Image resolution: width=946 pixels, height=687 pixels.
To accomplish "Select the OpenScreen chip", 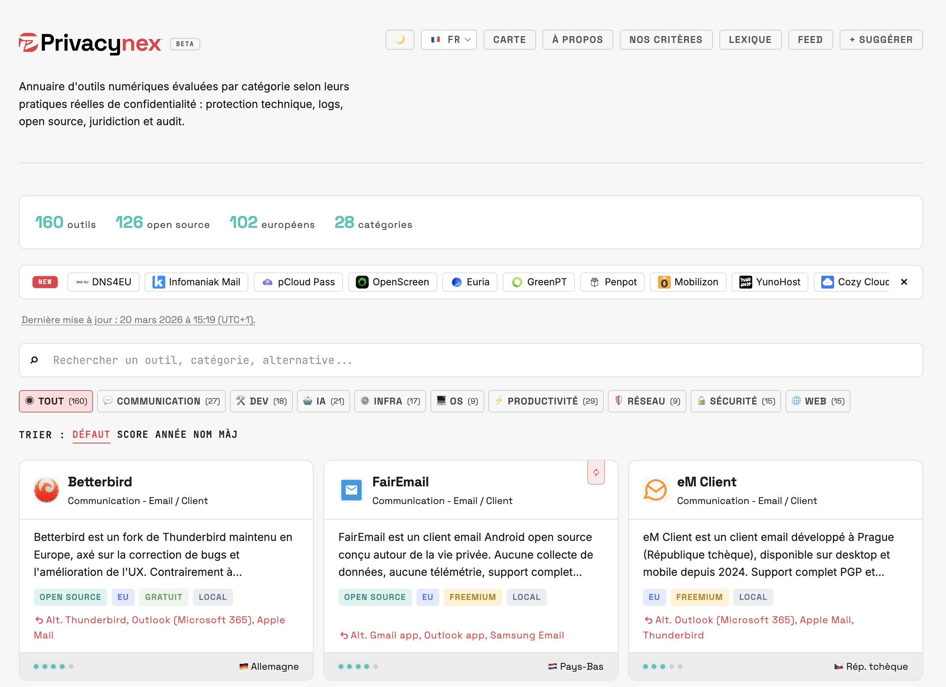I will (392, 282).
